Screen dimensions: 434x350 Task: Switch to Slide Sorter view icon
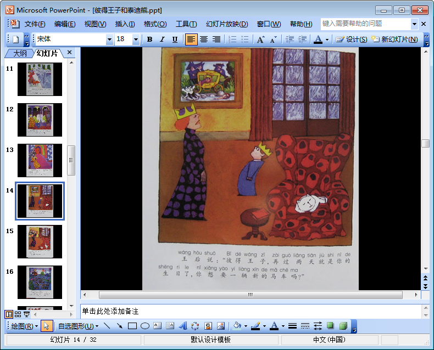pyautogui.click(x=18, y=314)
